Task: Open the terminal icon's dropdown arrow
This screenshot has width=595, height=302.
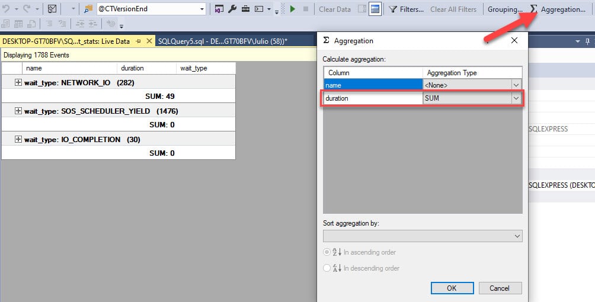Action: pyautogui.click(x=268, y=9)
